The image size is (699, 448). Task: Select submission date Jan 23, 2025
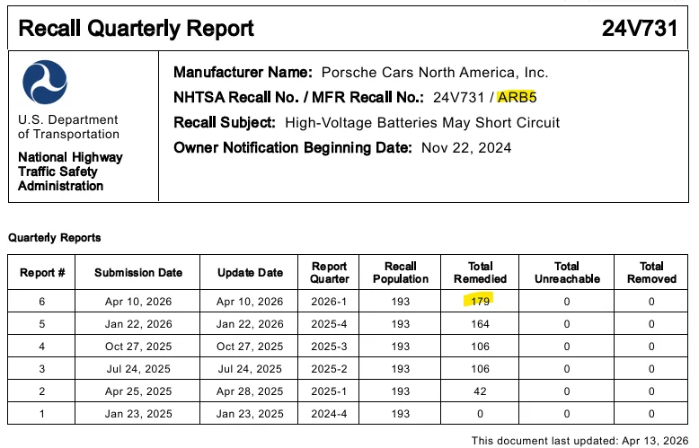click(x=138, y=414)
